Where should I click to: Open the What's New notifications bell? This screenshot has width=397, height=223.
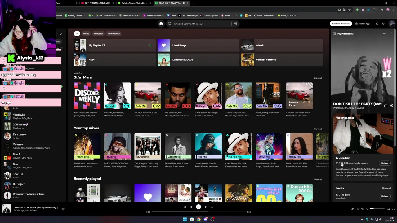click(x=377, y=24)
